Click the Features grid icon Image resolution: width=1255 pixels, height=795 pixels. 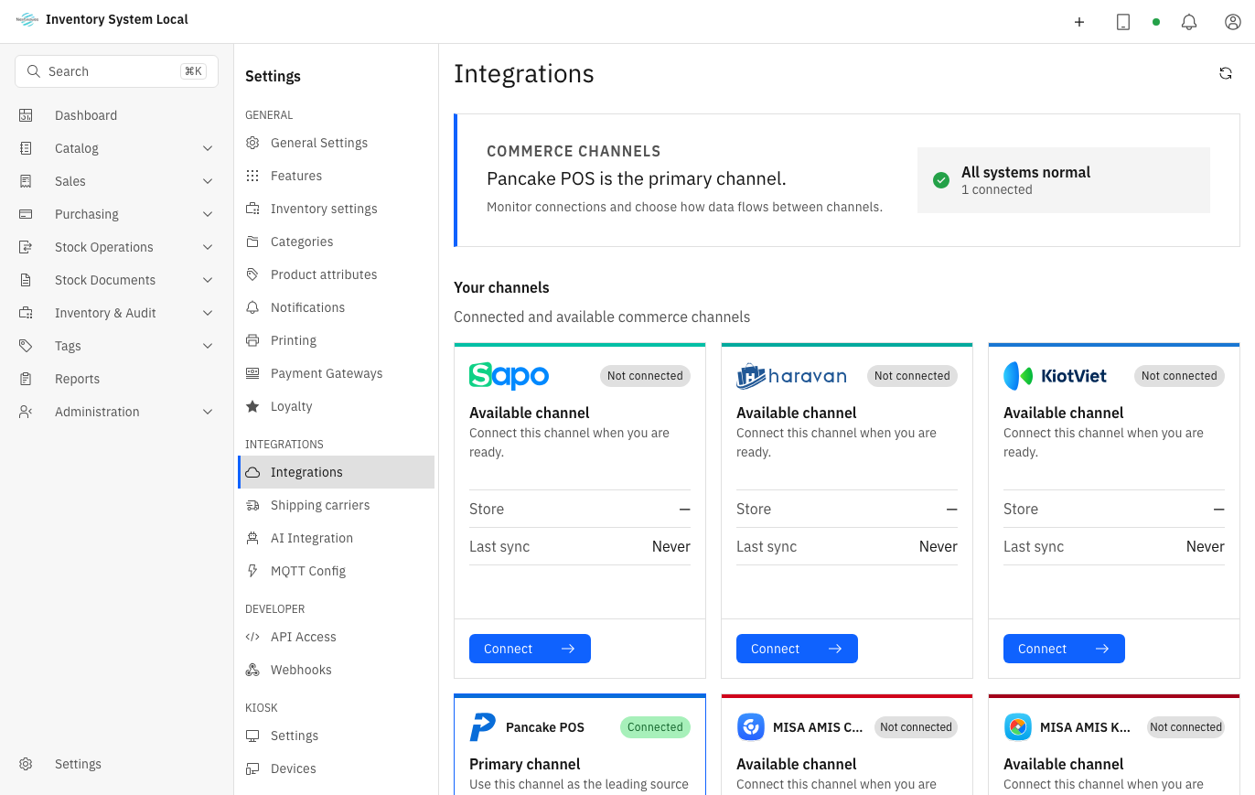[252, 176]
